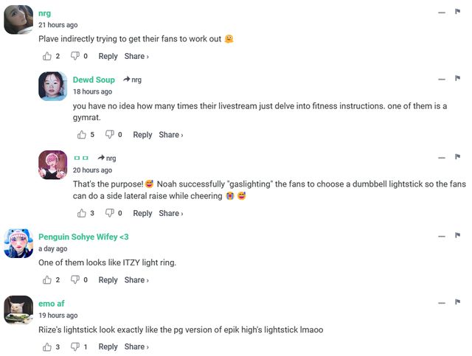Reply to Penguin Sohye Wifey's comment

(108, 280)
